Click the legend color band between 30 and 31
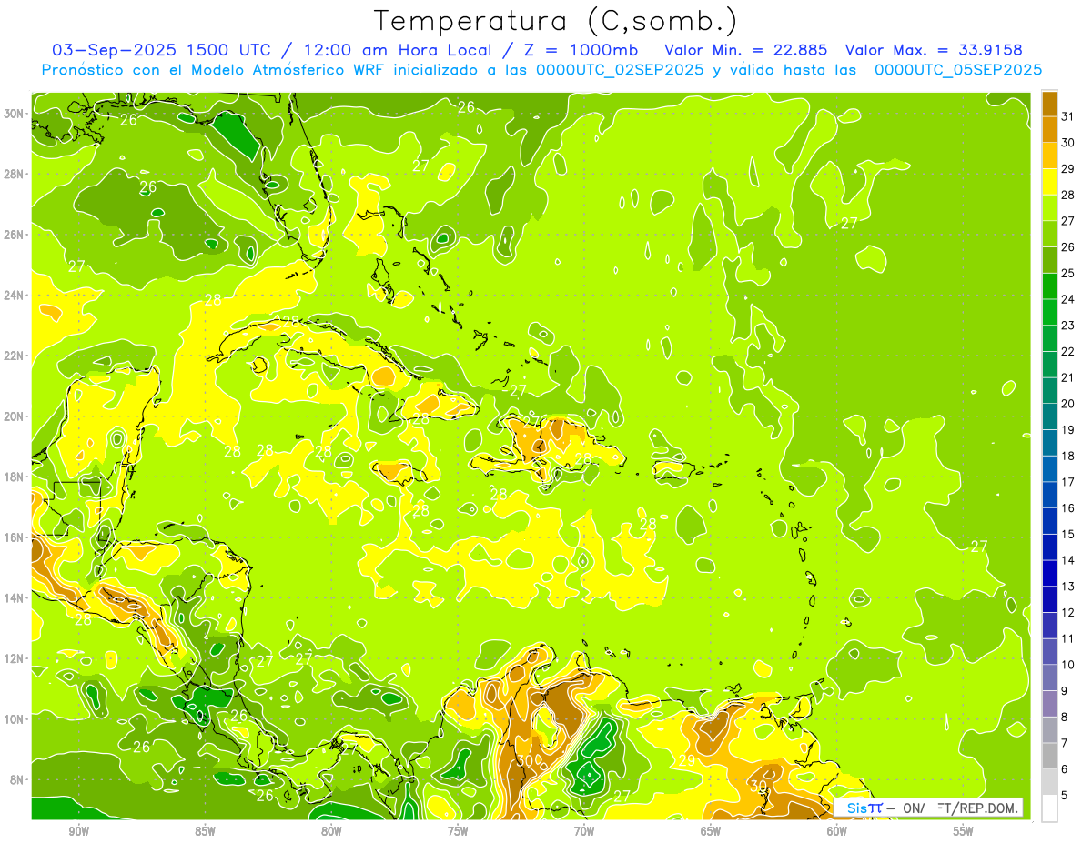Viewport: 1092px width, 843px height. pyautogui.click(x=1049, y=129)
